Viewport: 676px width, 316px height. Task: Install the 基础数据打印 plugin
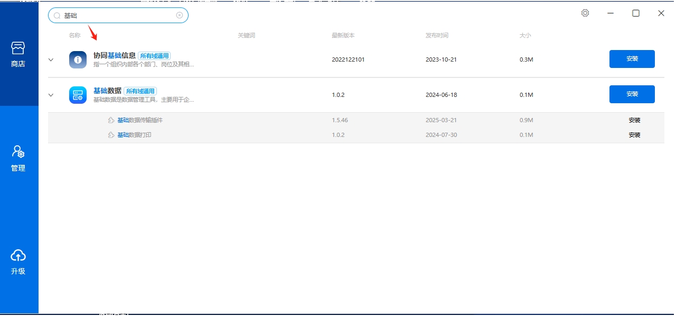(x=634, y=135)
